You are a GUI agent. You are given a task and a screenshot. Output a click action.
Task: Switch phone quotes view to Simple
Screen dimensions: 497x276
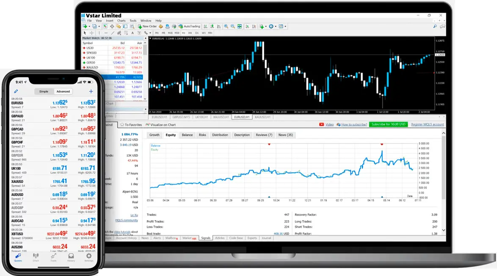coord(44,91)
